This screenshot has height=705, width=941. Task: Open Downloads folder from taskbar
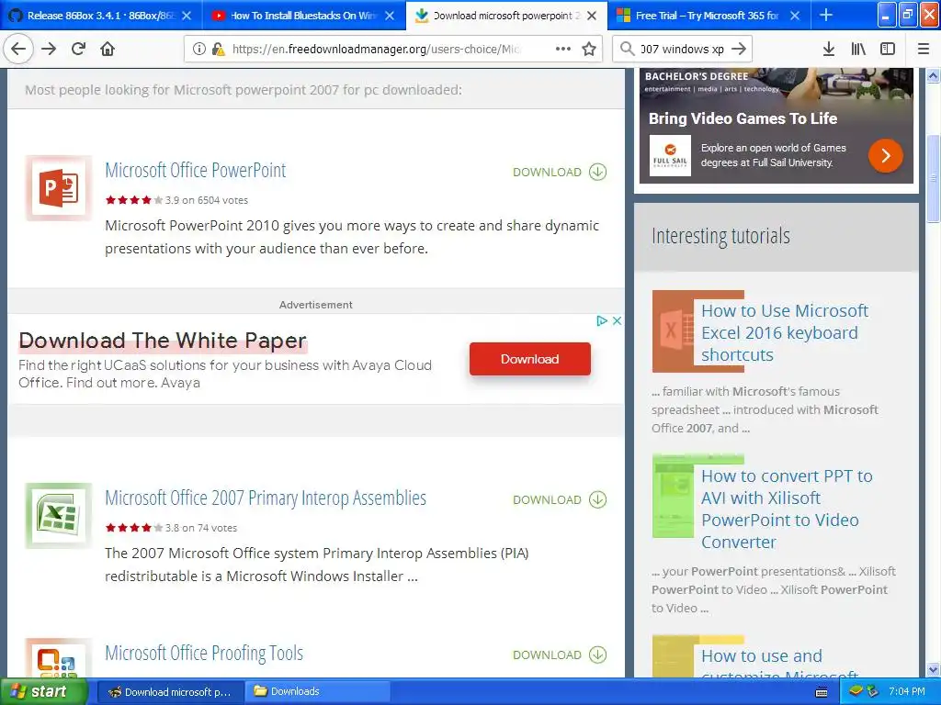coord(317,692)
